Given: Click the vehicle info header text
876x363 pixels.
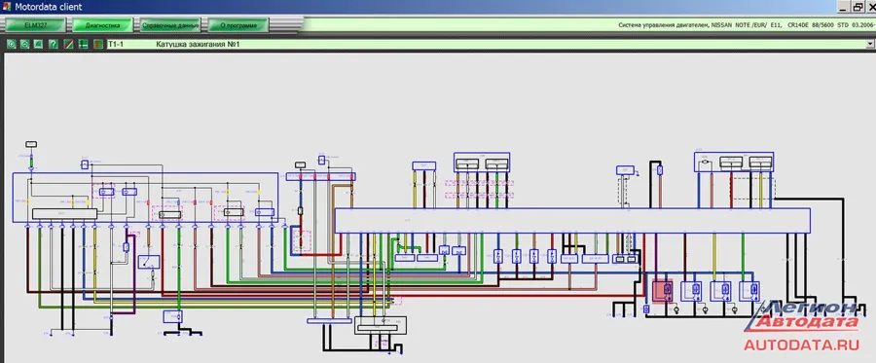Looking at the screenshot, I should click(x=745, y=25).
